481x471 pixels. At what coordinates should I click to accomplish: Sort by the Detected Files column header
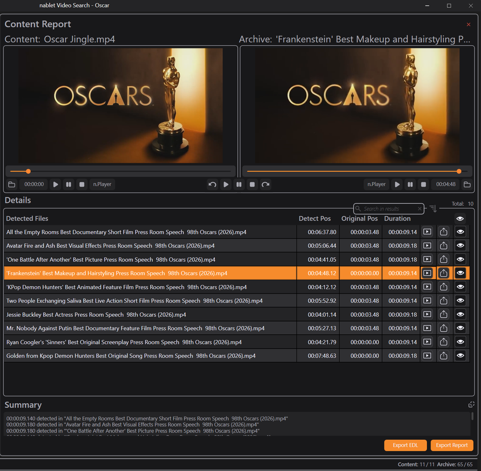pyautogui.click(x=27, y=218)
